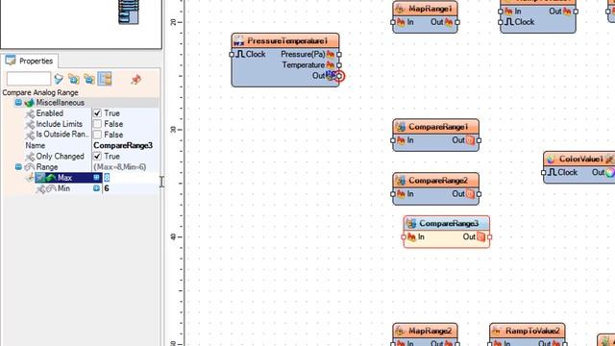Click CompareRange2 In pin
The height and width of the screenshot is (346, 615).
393,194
